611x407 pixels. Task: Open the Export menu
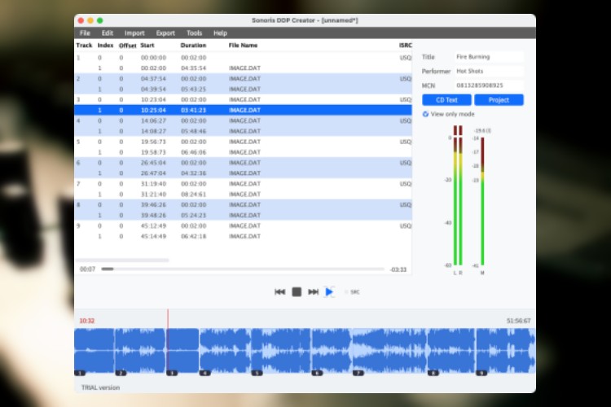(165, 33)
